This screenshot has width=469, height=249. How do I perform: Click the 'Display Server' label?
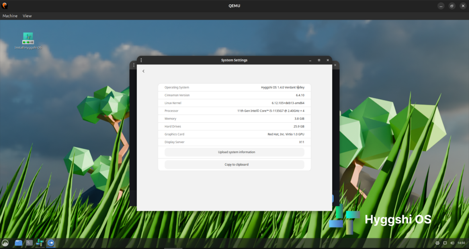pyautogui.click(x=174, y=142)
